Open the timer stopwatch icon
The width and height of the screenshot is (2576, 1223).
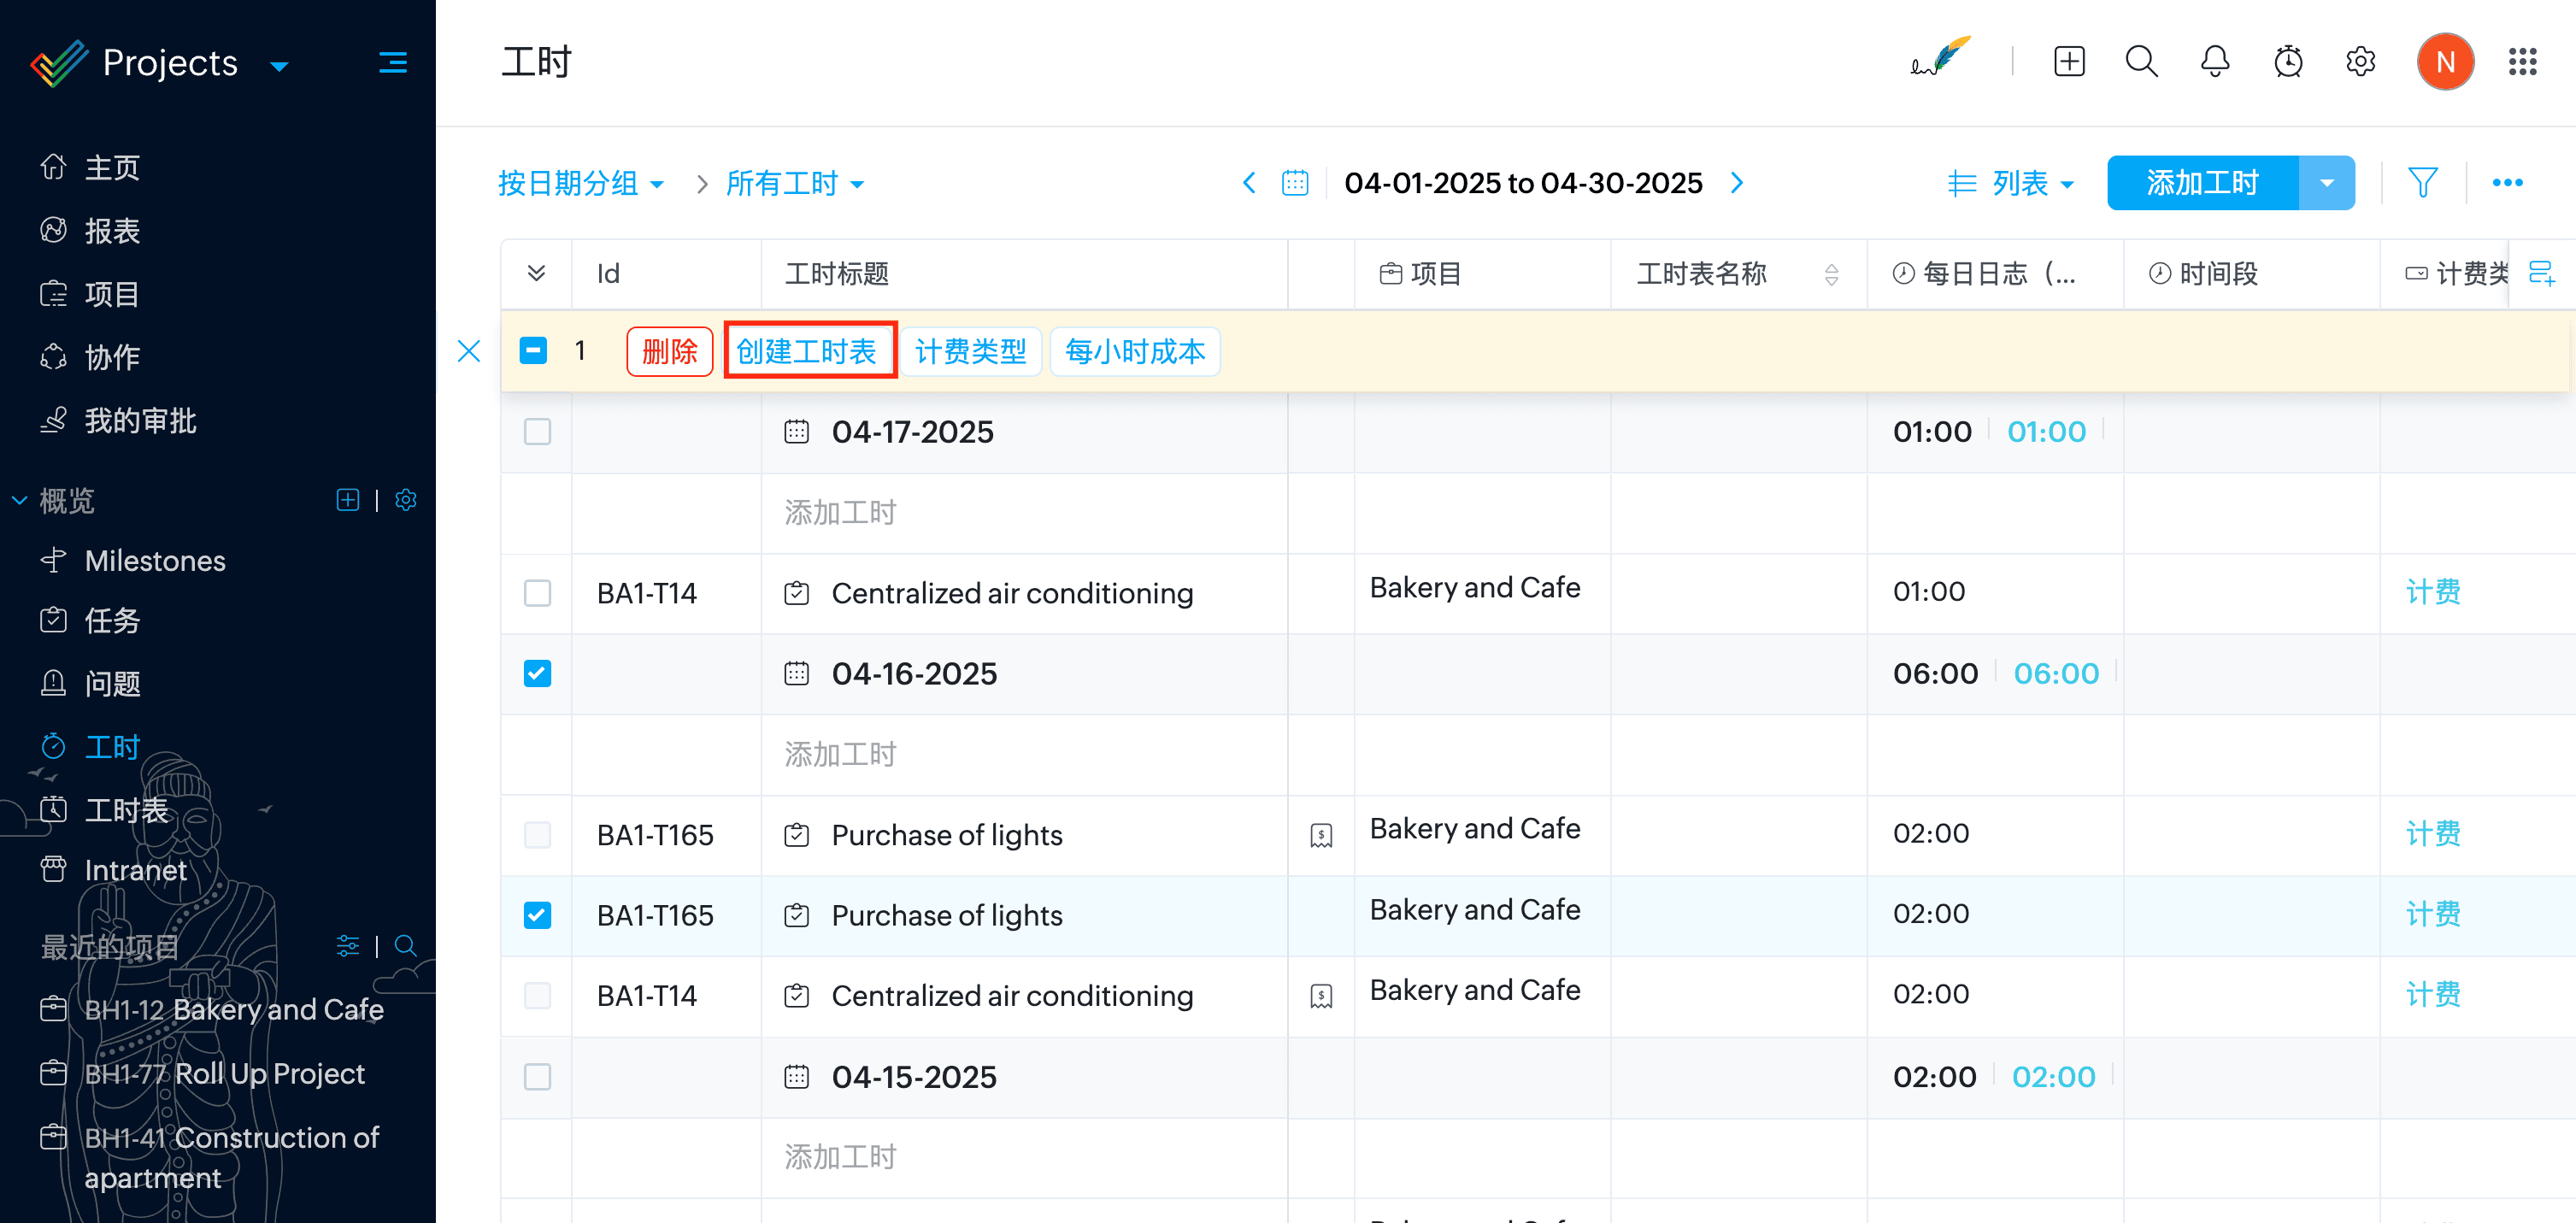(x=2287, y=62)
